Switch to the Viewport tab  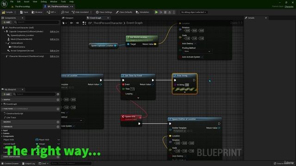click(69, 18)
